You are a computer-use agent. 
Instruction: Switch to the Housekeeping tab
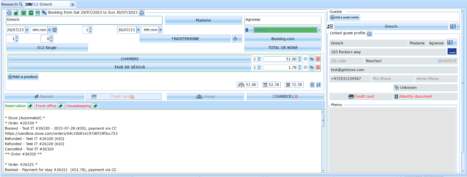pos(79,106)
